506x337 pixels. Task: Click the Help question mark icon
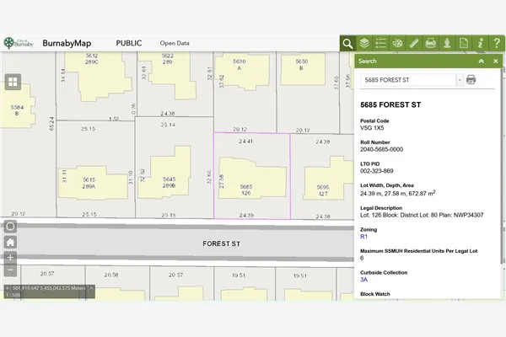[496, 43]
